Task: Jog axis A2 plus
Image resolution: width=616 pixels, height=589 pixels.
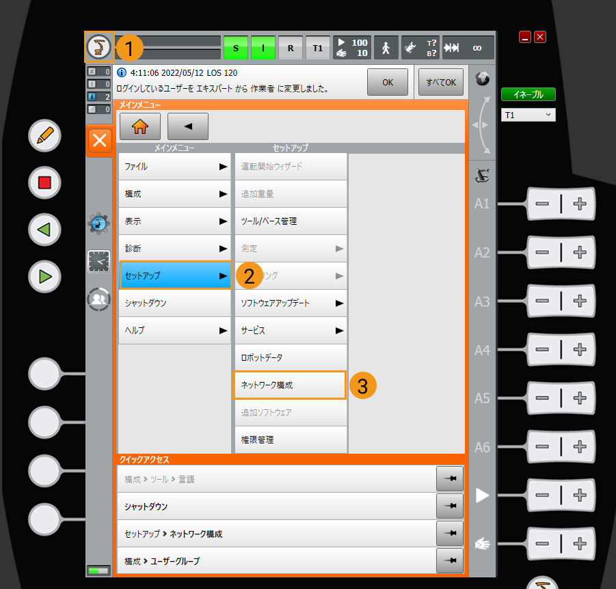Action: coord(580,252)
